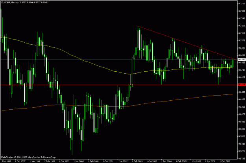Screen dimensions: 246x163
Task: Click the 0.7075 price scale label
Action: (x=242, y=40)
